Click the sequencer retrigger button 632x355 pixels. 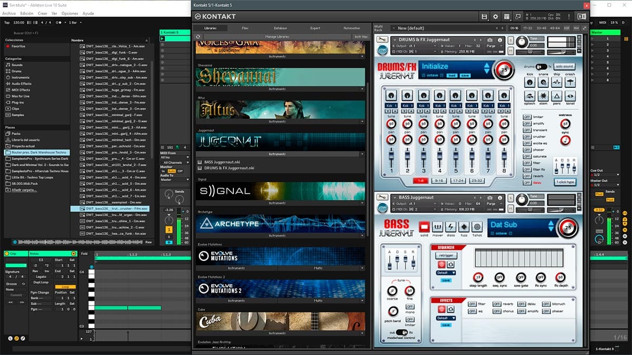pyautogui.click(x=446, y=255)
